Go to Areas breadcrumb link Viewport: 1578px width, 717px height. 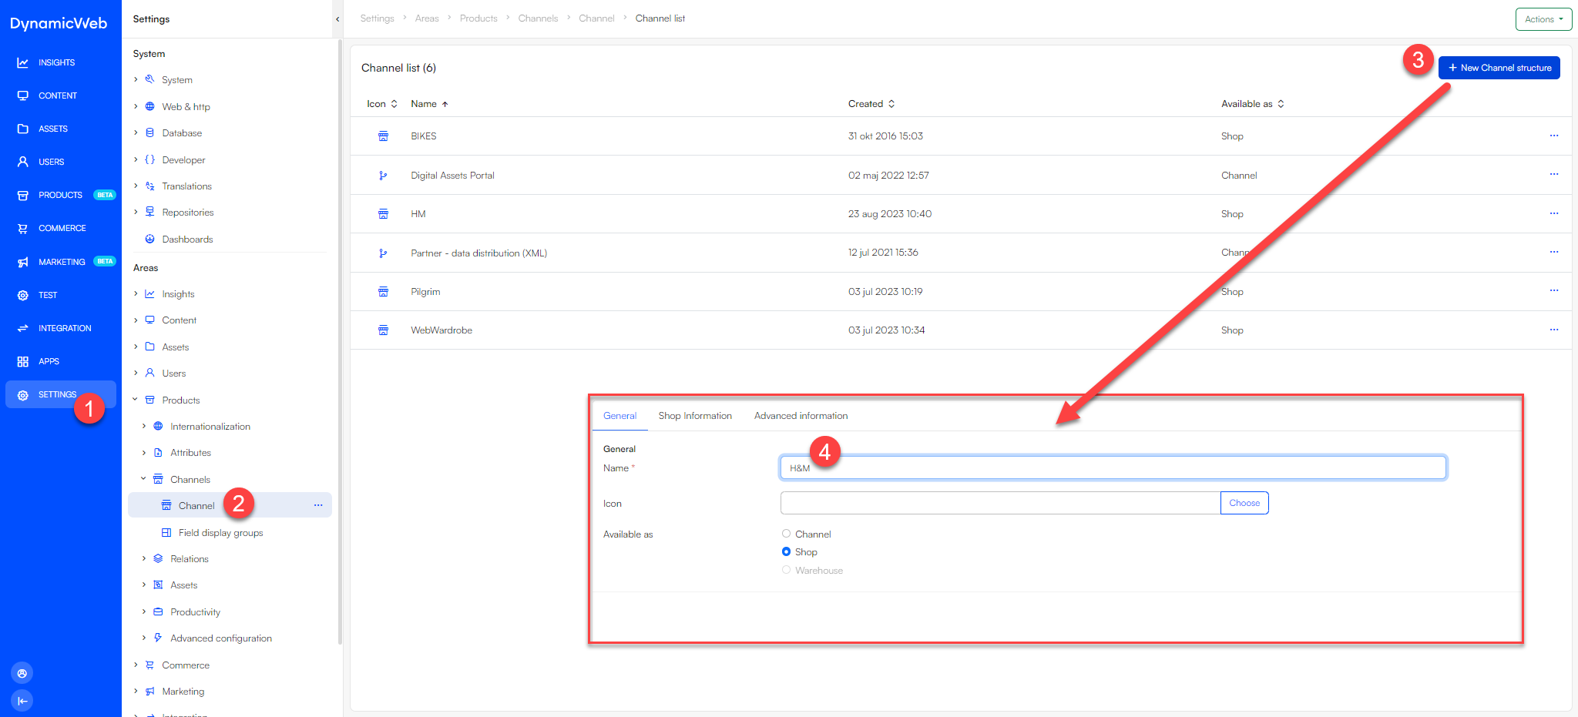tap(427, 18)
